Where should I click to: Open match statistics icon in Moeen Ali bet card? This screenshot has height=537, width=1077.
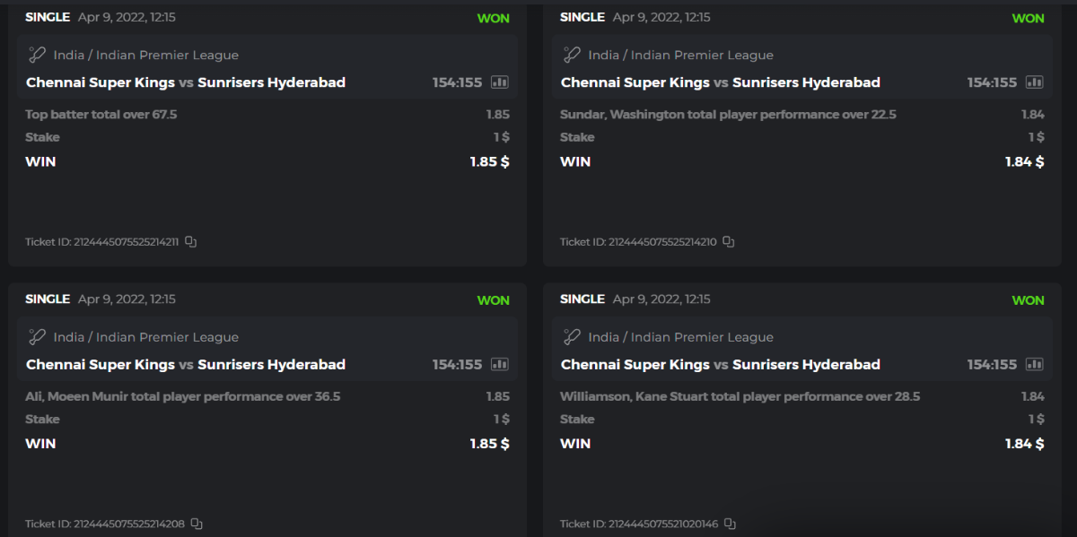tap(499, 365)
